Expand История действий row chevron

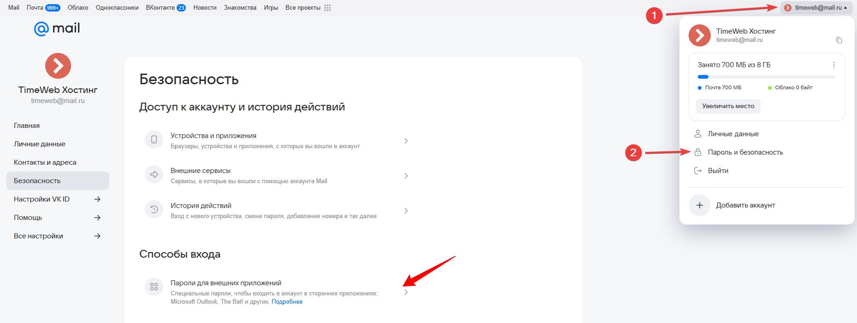(406, 211)
